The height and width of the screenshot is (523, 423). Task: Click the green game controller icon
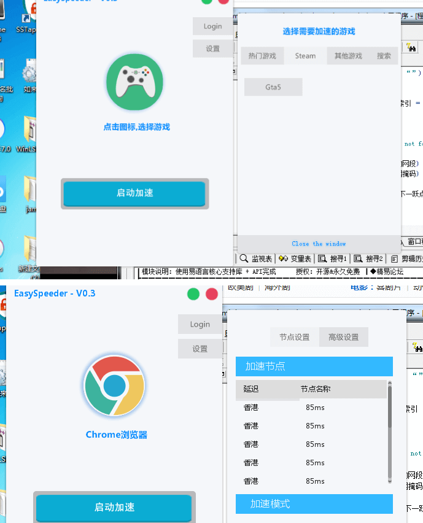tap(135, 82)
